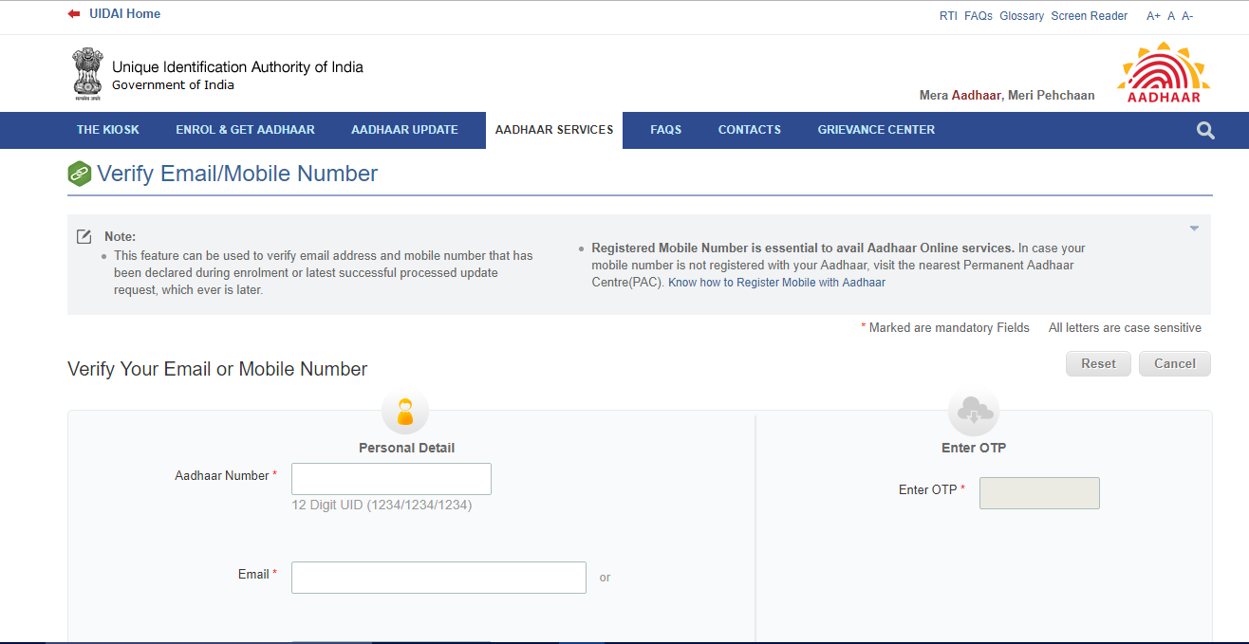Click the Cancel button
Screen dimensions: 1249x644
point(1174,363)
